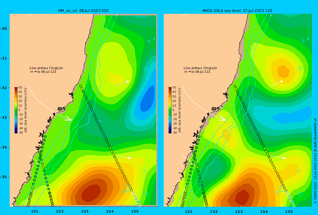The height and width of the screenshot is (215, 318).
Task: Click longitude label 154 under the IMOS GSLA map
Action: pos(264,211)
